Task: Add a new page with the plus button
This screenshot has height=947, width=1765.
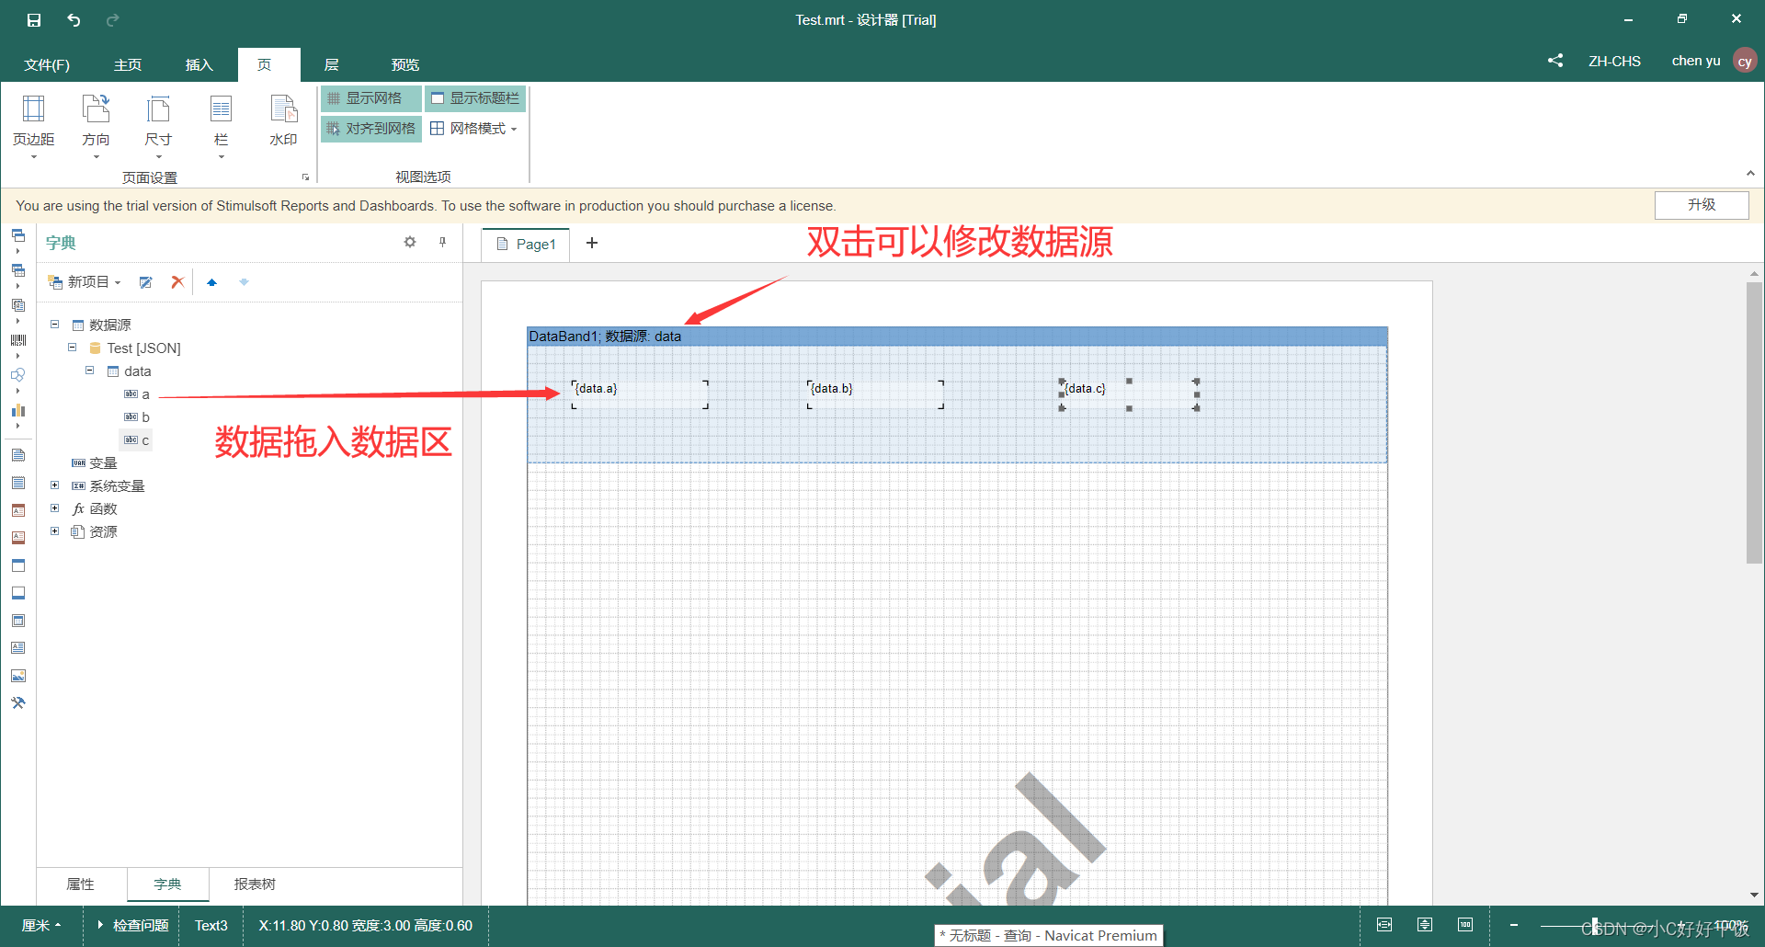Action: click(x=592, y=243)
